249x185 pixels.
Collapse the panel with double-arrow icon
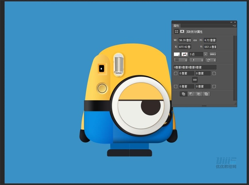(231, 22)
